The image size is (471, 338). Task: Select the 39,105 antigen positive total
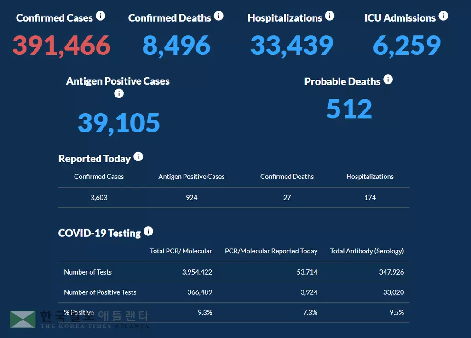point(118,122)
